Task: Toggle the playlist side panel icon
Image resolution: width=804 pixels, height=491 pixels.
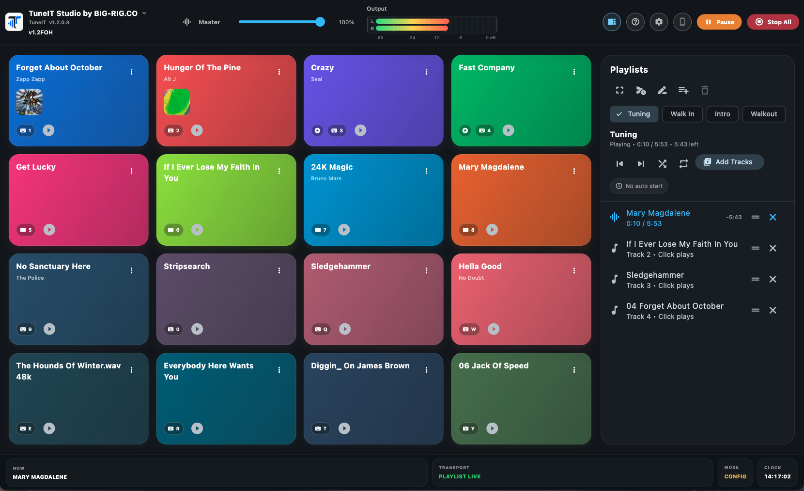Action: [612, 22]
